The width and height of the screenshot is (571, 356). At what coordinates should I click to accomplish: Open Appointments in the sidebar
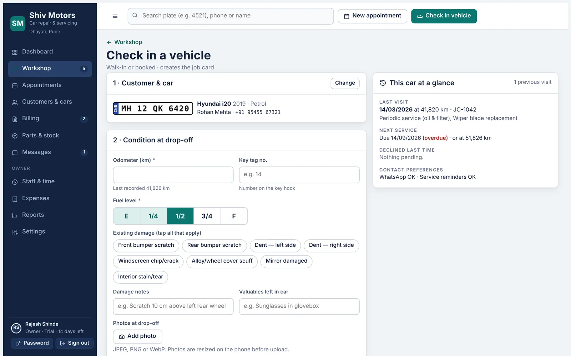point(50,85)
